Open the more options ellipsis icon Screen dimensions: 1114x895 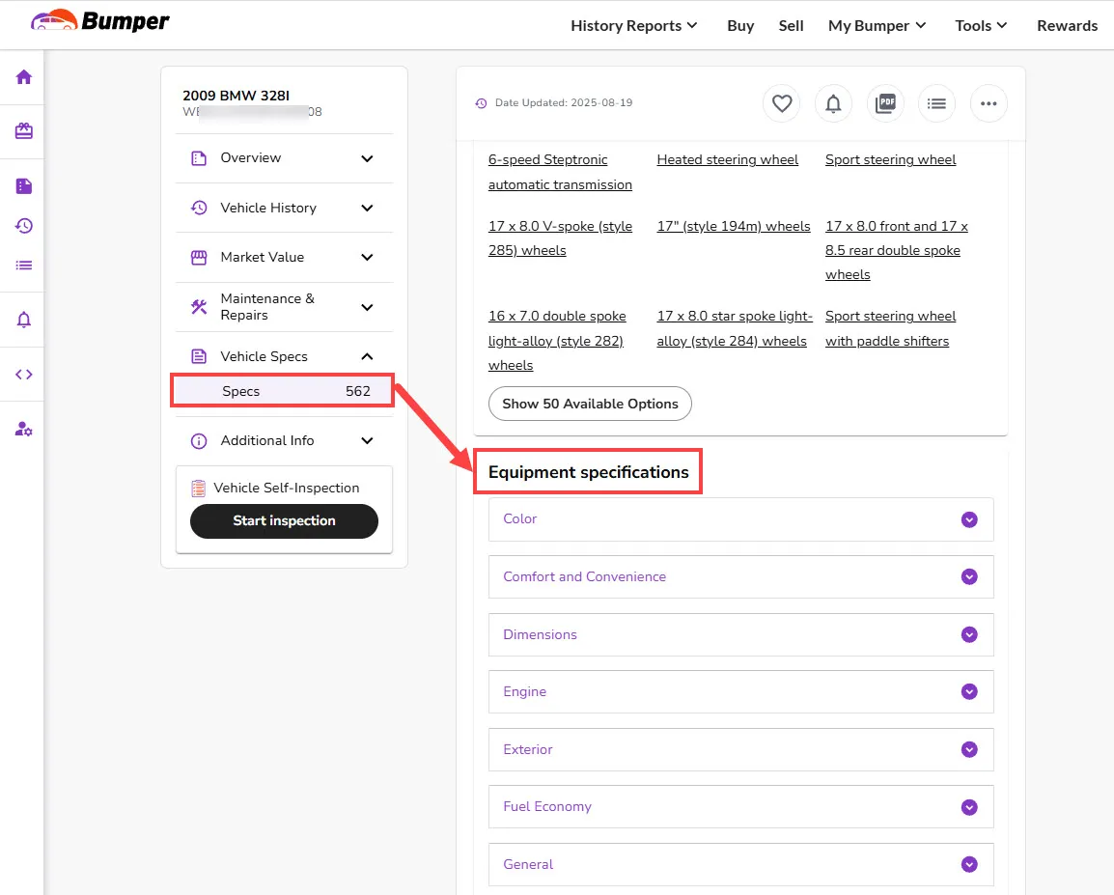(x=989, y=103)
